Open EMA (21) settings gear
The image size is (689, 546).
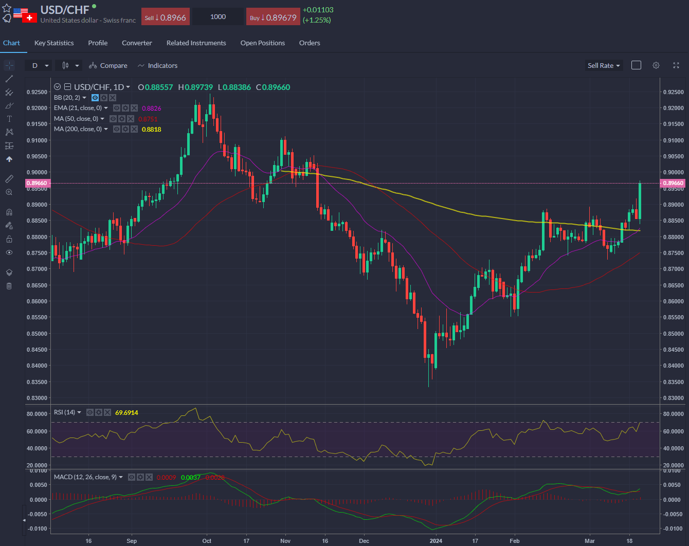(x=125, y=108)
